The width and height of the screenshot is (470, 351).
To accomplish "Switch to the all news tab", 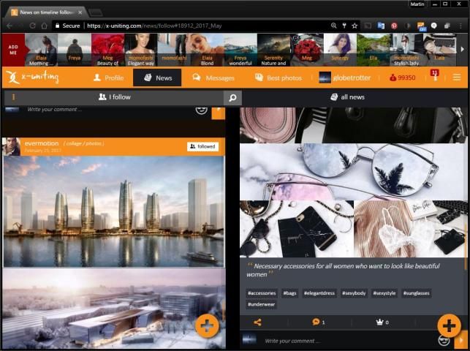I will coord(347,97).
